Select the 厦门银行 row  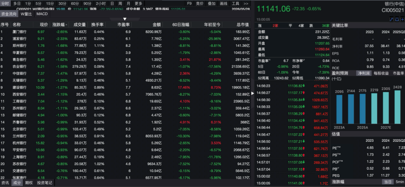pos(125,32)
